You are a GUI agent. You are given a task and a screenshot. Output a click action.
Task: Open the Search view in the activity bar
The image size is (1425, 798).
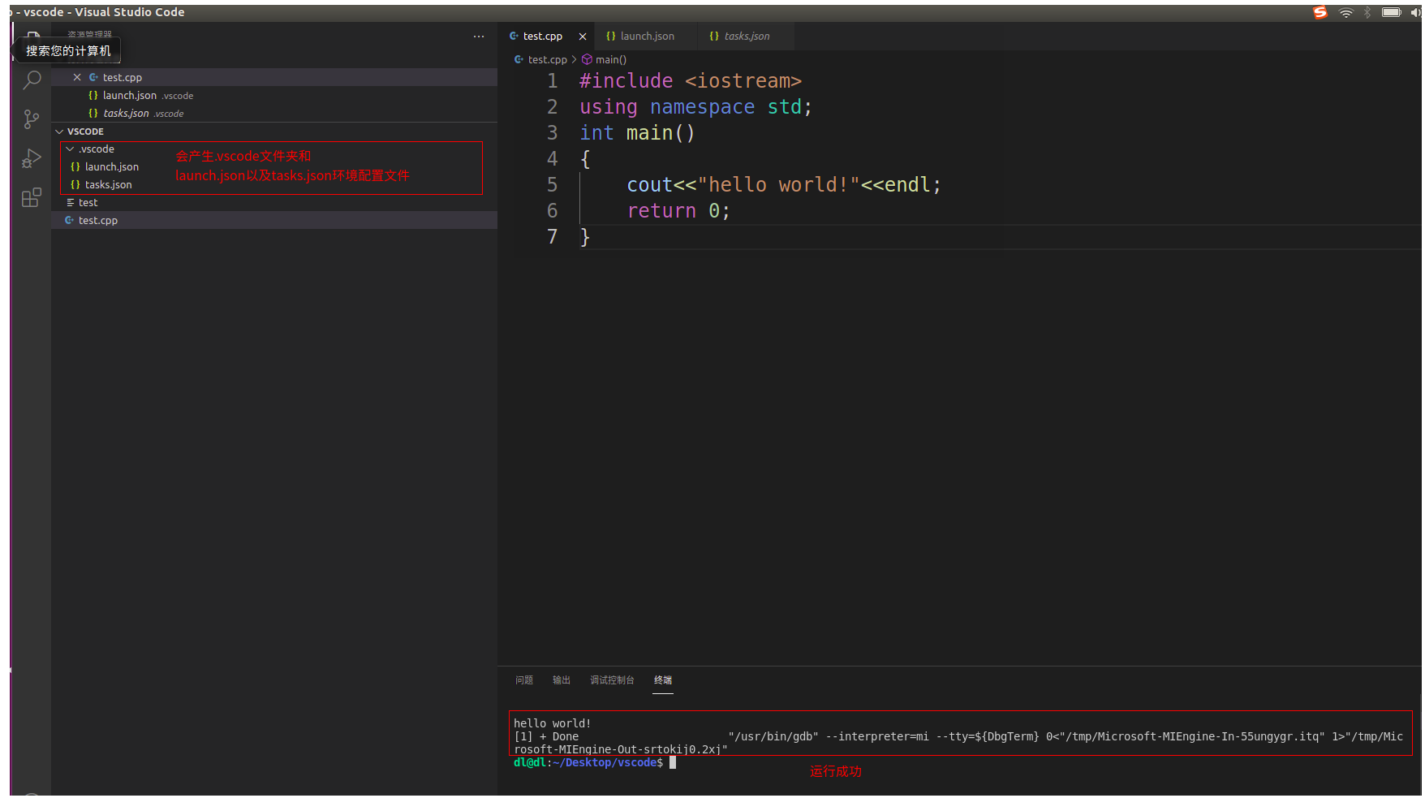(x=32, y=80)
